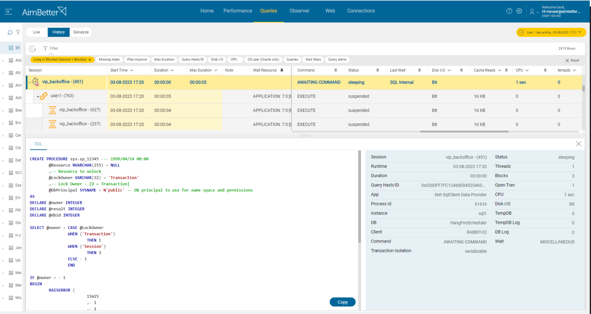This screenshot has height=314, width=591.
Task: Select the SQL tab in details panel
Action: click(38, 144)
